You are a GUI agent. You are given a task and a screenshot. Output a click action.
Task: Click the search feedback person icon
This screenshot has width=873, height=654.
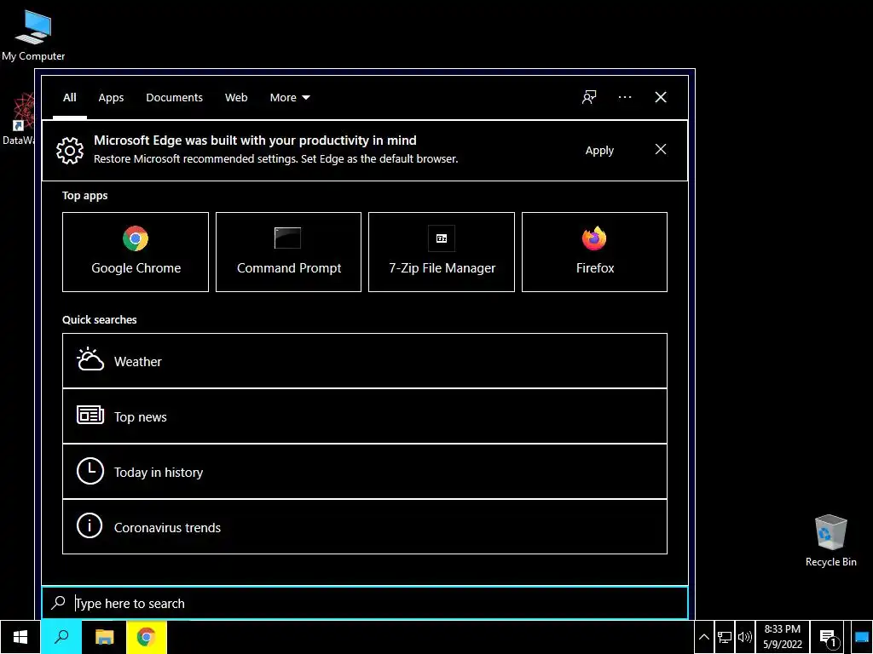[589, 97]
